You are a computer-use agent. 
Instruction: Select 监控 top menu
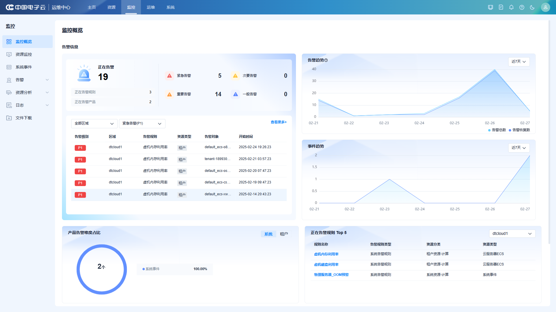coord(131,7)
